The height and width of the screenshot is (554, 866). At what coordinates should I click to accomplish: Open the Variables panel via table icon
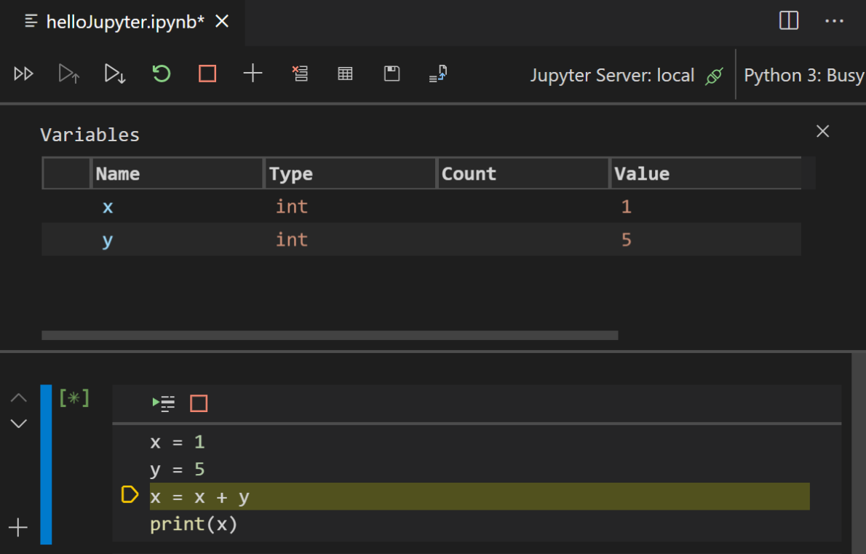coord(345,74)
